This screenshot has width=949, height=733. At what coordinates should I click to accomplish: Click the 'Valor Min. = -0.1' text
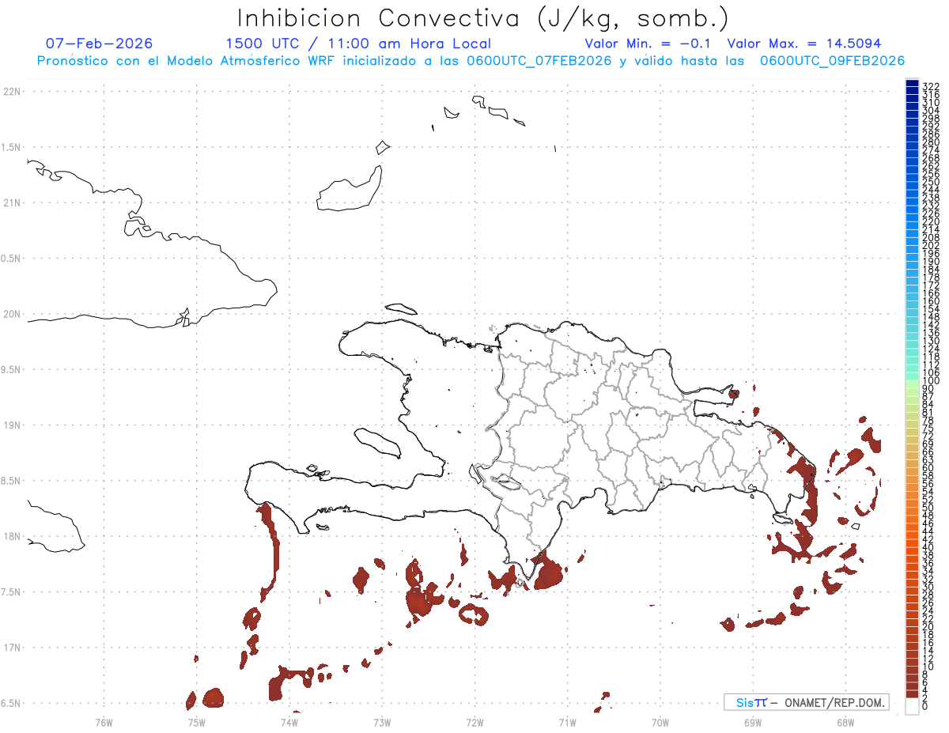(x=648, y=43)
